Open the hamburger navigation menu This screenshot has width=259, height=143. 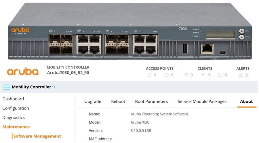[x=6, y=87]
